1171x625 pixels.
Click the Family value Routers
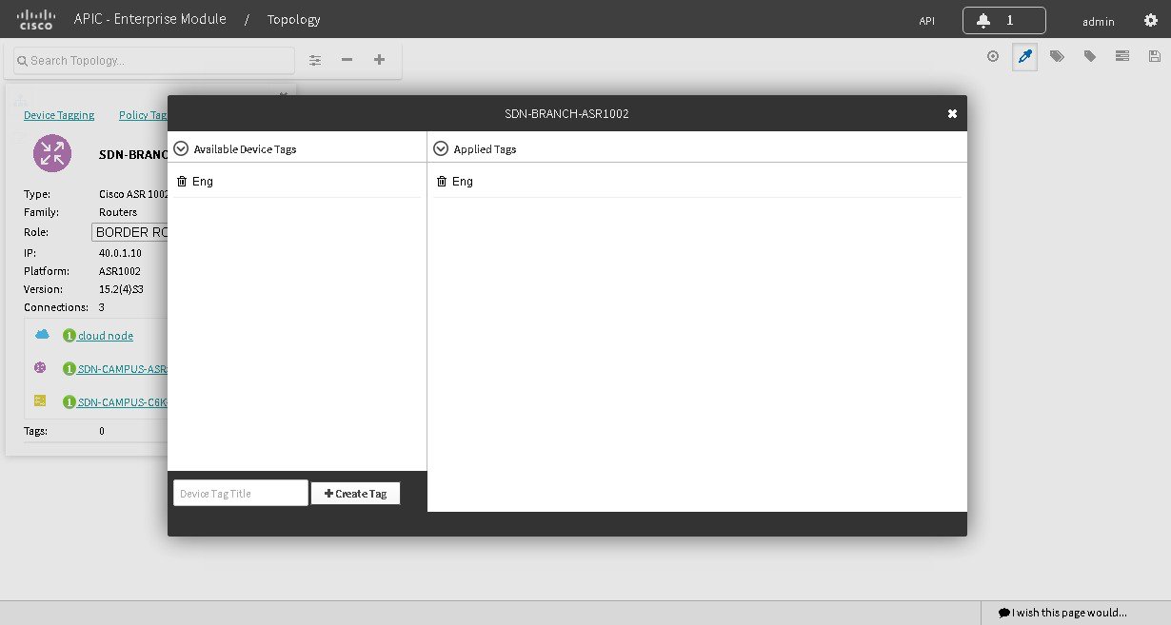click(x=118, y=212)
